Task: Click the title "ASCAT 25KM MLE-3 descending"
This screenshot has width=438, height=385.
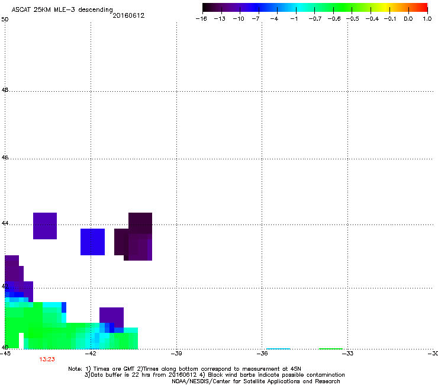Action: [62, 10]
